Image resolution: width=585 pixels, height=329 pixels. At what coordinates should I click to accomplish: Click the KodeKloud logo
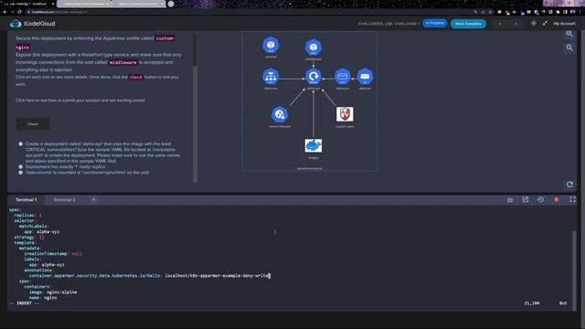(33, 24)
